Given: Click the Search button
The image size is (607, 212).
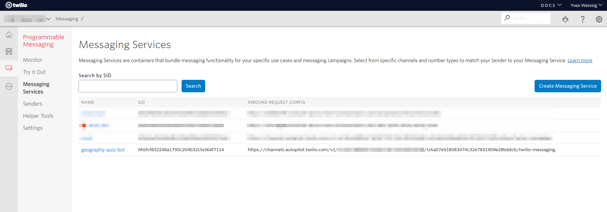Looking at the screenshot, I should coord(193,86).
